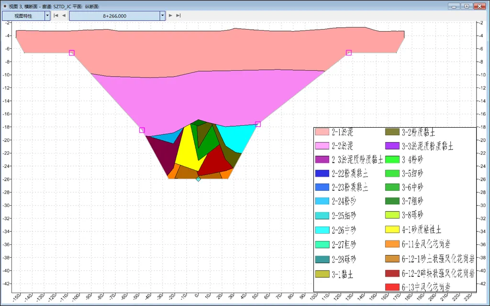The image size is (490, 306).
Task: Open the 视图特性 dropdown arrow
Action: click(47, 16)
